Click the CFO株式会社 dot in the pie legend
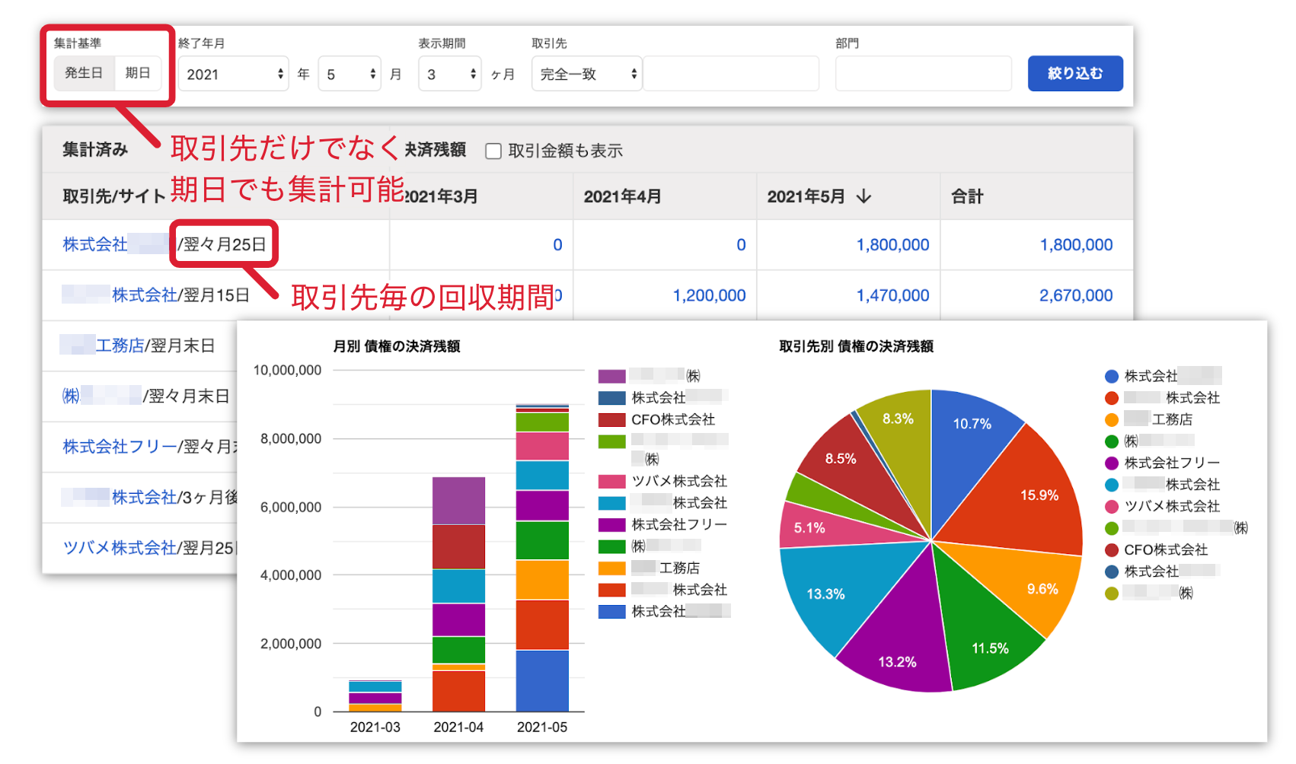This screenshot has width=1296, height=764. (1112, 550)
